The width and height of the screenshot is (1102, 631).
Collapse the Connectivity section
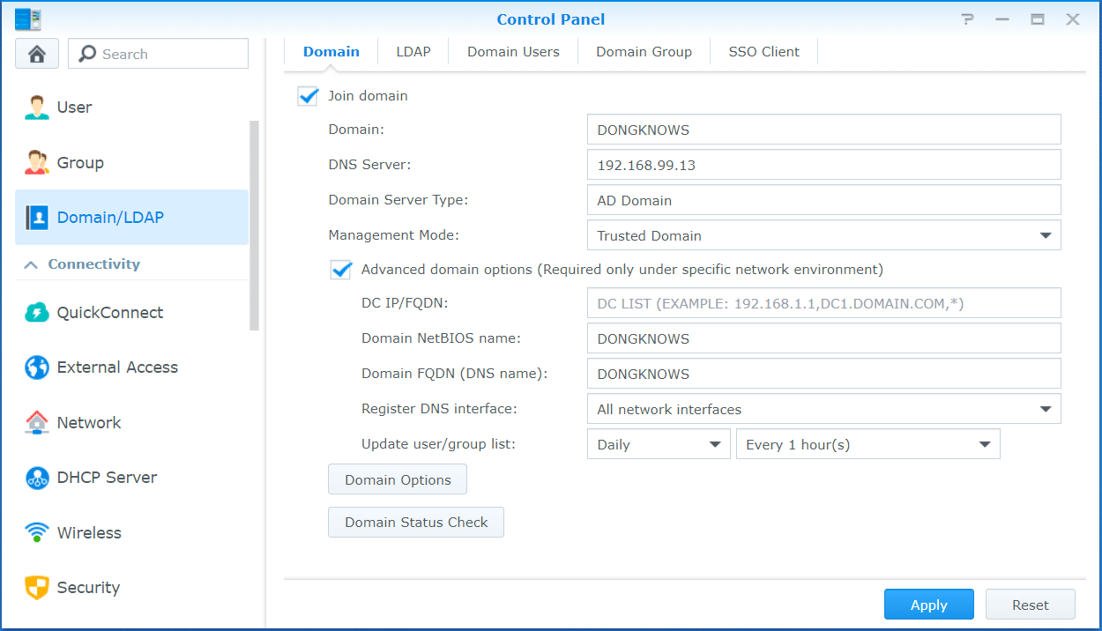point(31,264)
